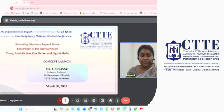Click muted mic icon on Rosanne's tile
Viewport: 224px width, 112px height.
click(x=122, y=75)
